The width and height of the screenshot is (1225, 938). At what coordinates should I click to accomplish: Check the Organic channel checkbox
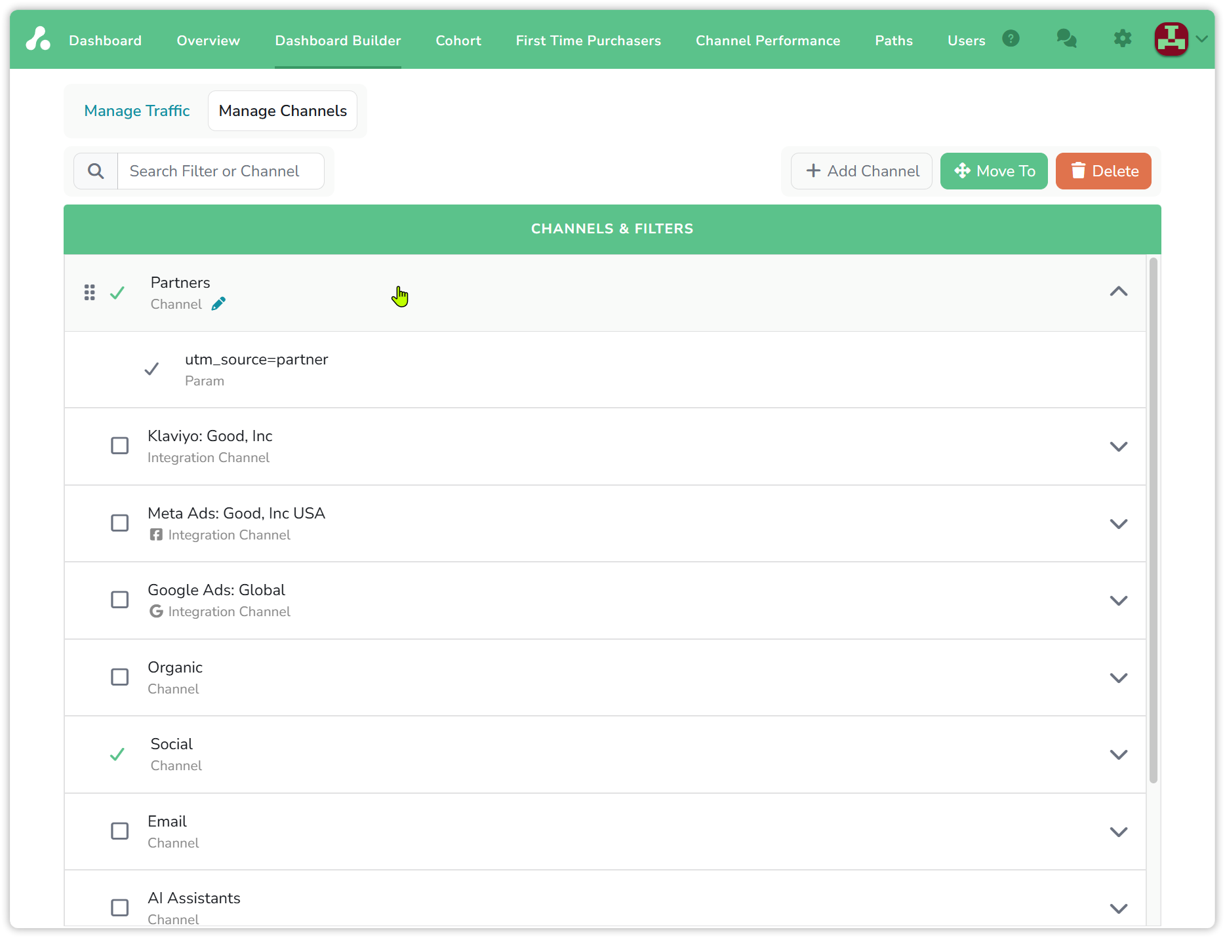click(120, 677)
